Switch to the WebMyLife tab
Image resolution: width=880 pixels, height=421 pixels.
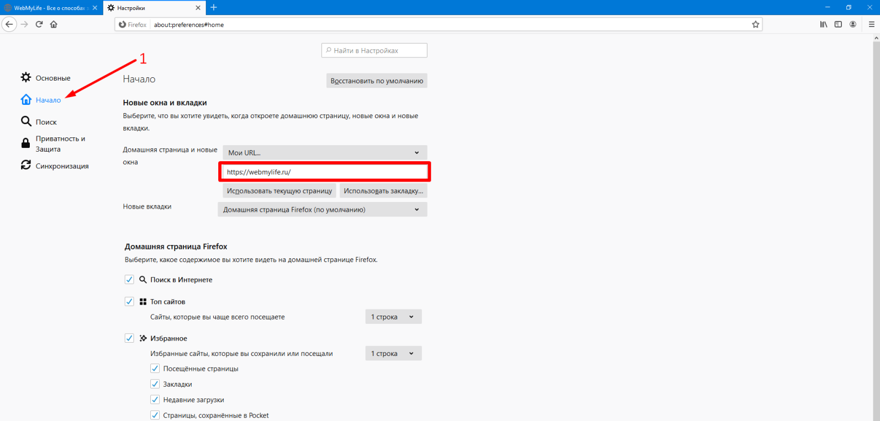[51, 8]
